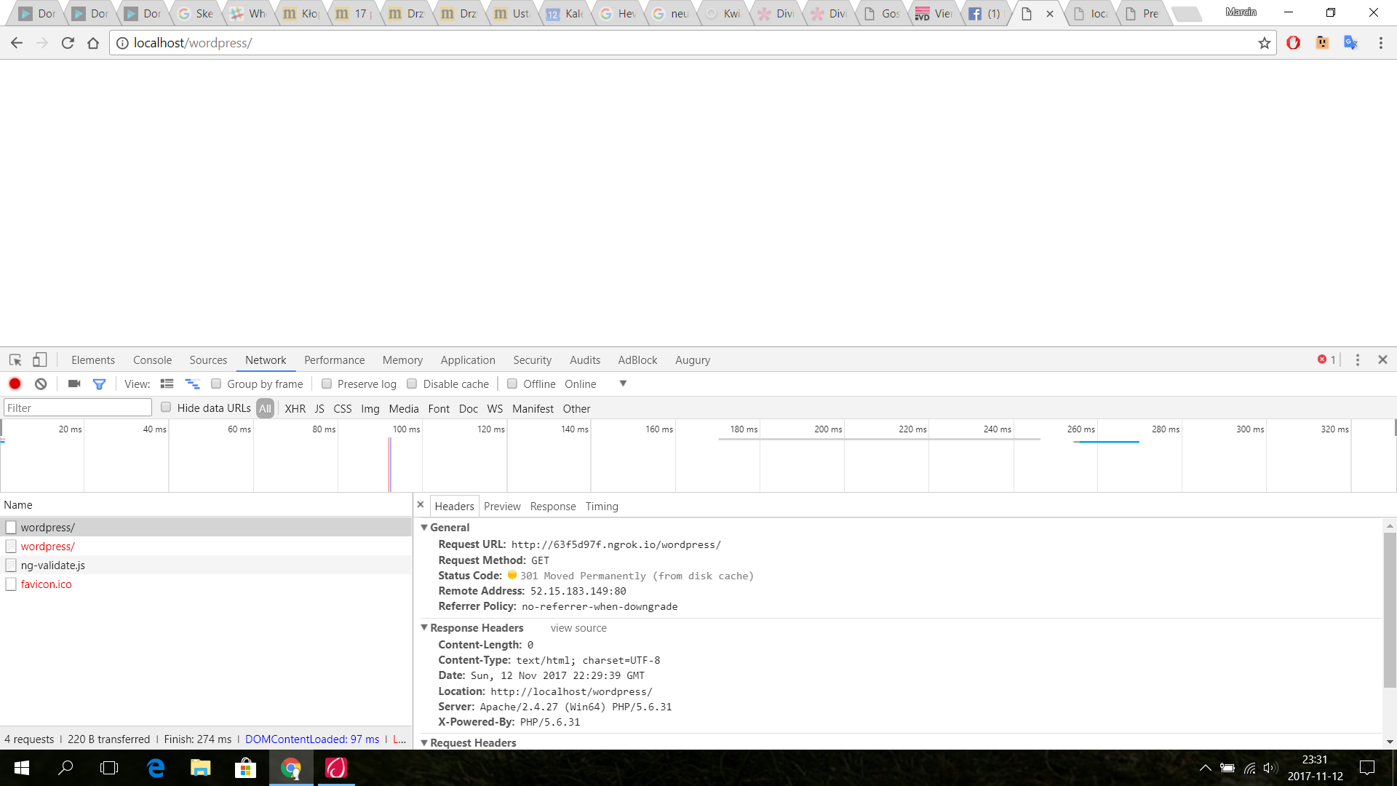Filter requests by Img type
This screenshot has height=786, width=1397.
[x=370, y=408]
